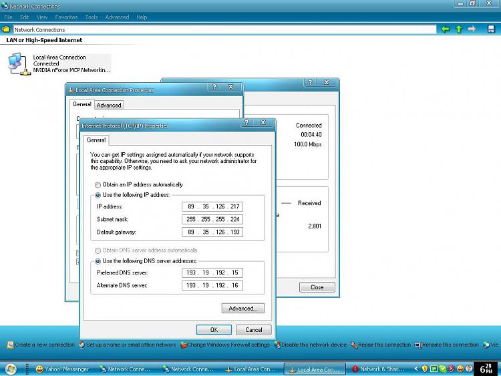
Task: Click the Yahoo smiley tray icon
Action: (x=460, y=369)
